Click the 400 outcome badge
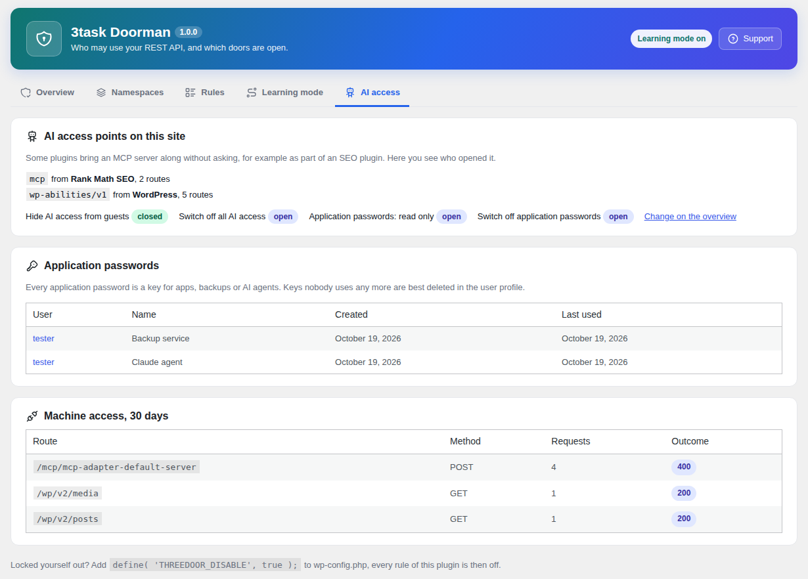This screenshot has height=579, width=808. click(684, 467)
